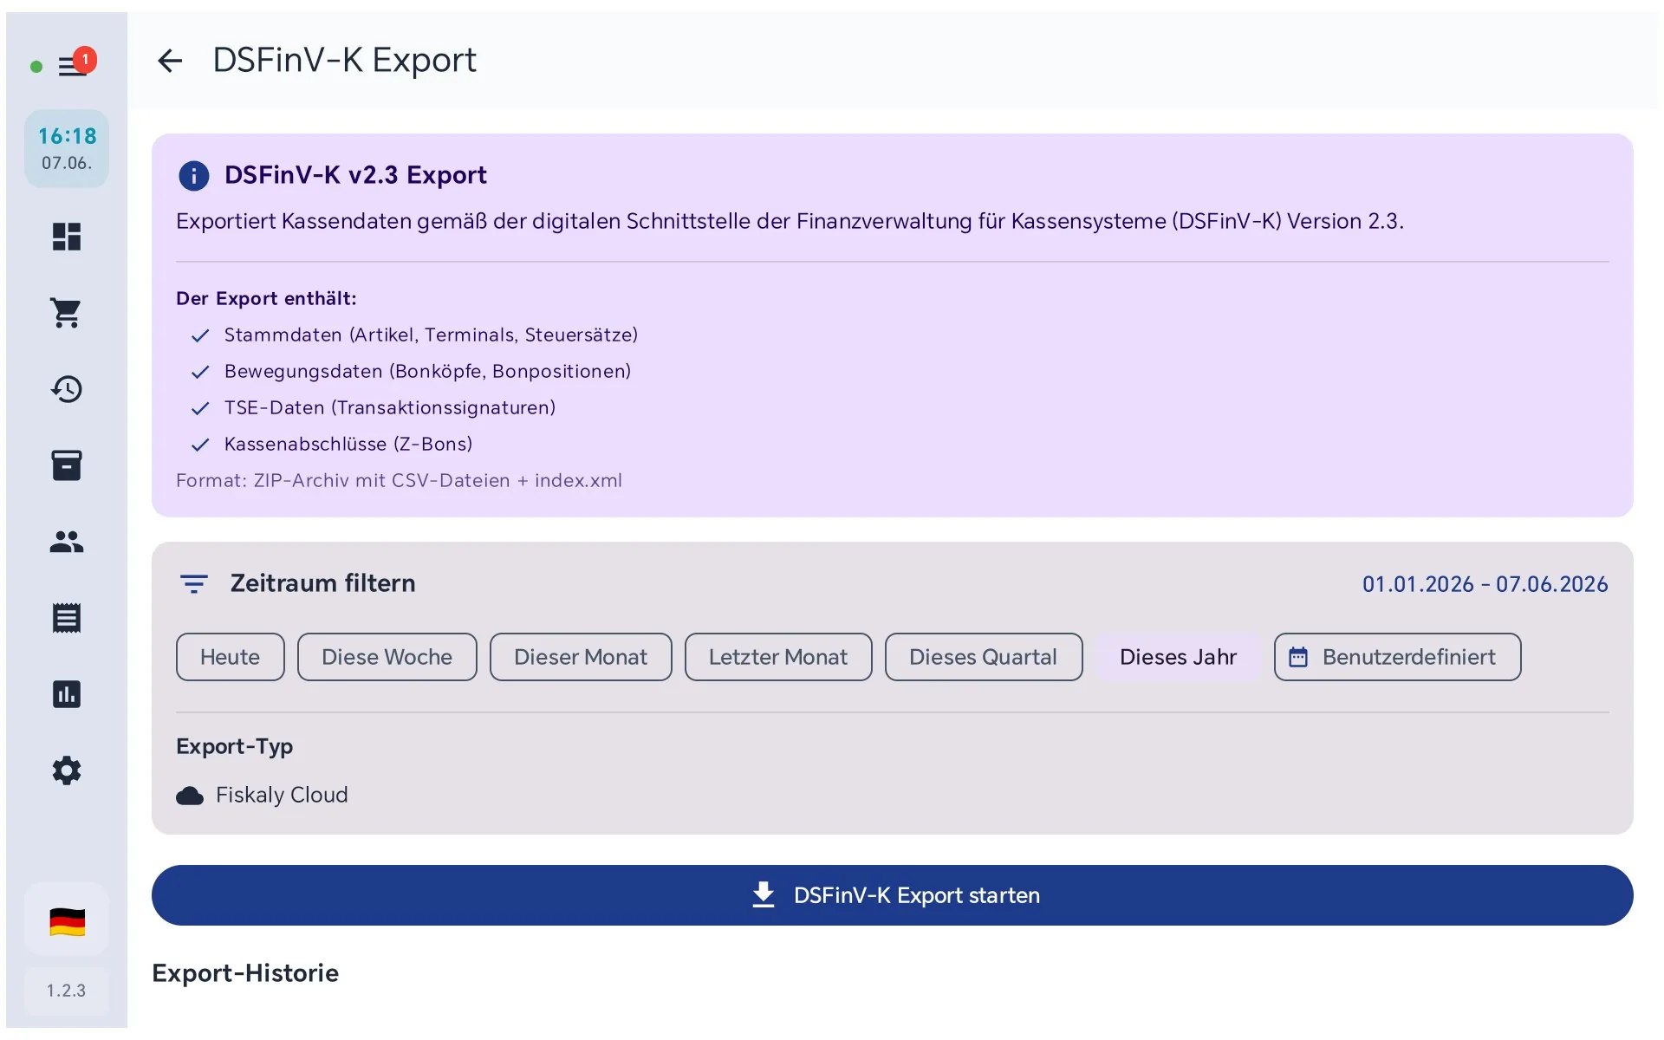Start the DSFinV-K Export
This screenshot has width=1664, height=1040.
tap(893, 895)
